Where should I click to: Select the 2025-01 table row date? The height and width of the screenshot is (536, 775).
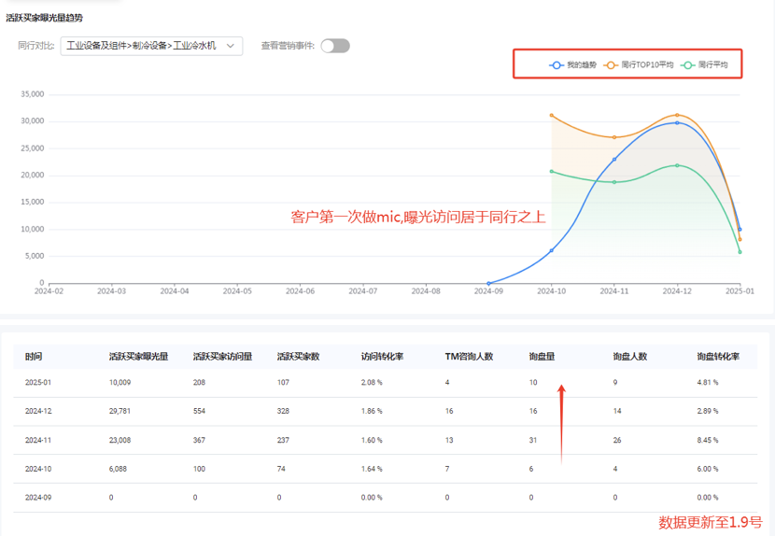(x=38, y=382)
